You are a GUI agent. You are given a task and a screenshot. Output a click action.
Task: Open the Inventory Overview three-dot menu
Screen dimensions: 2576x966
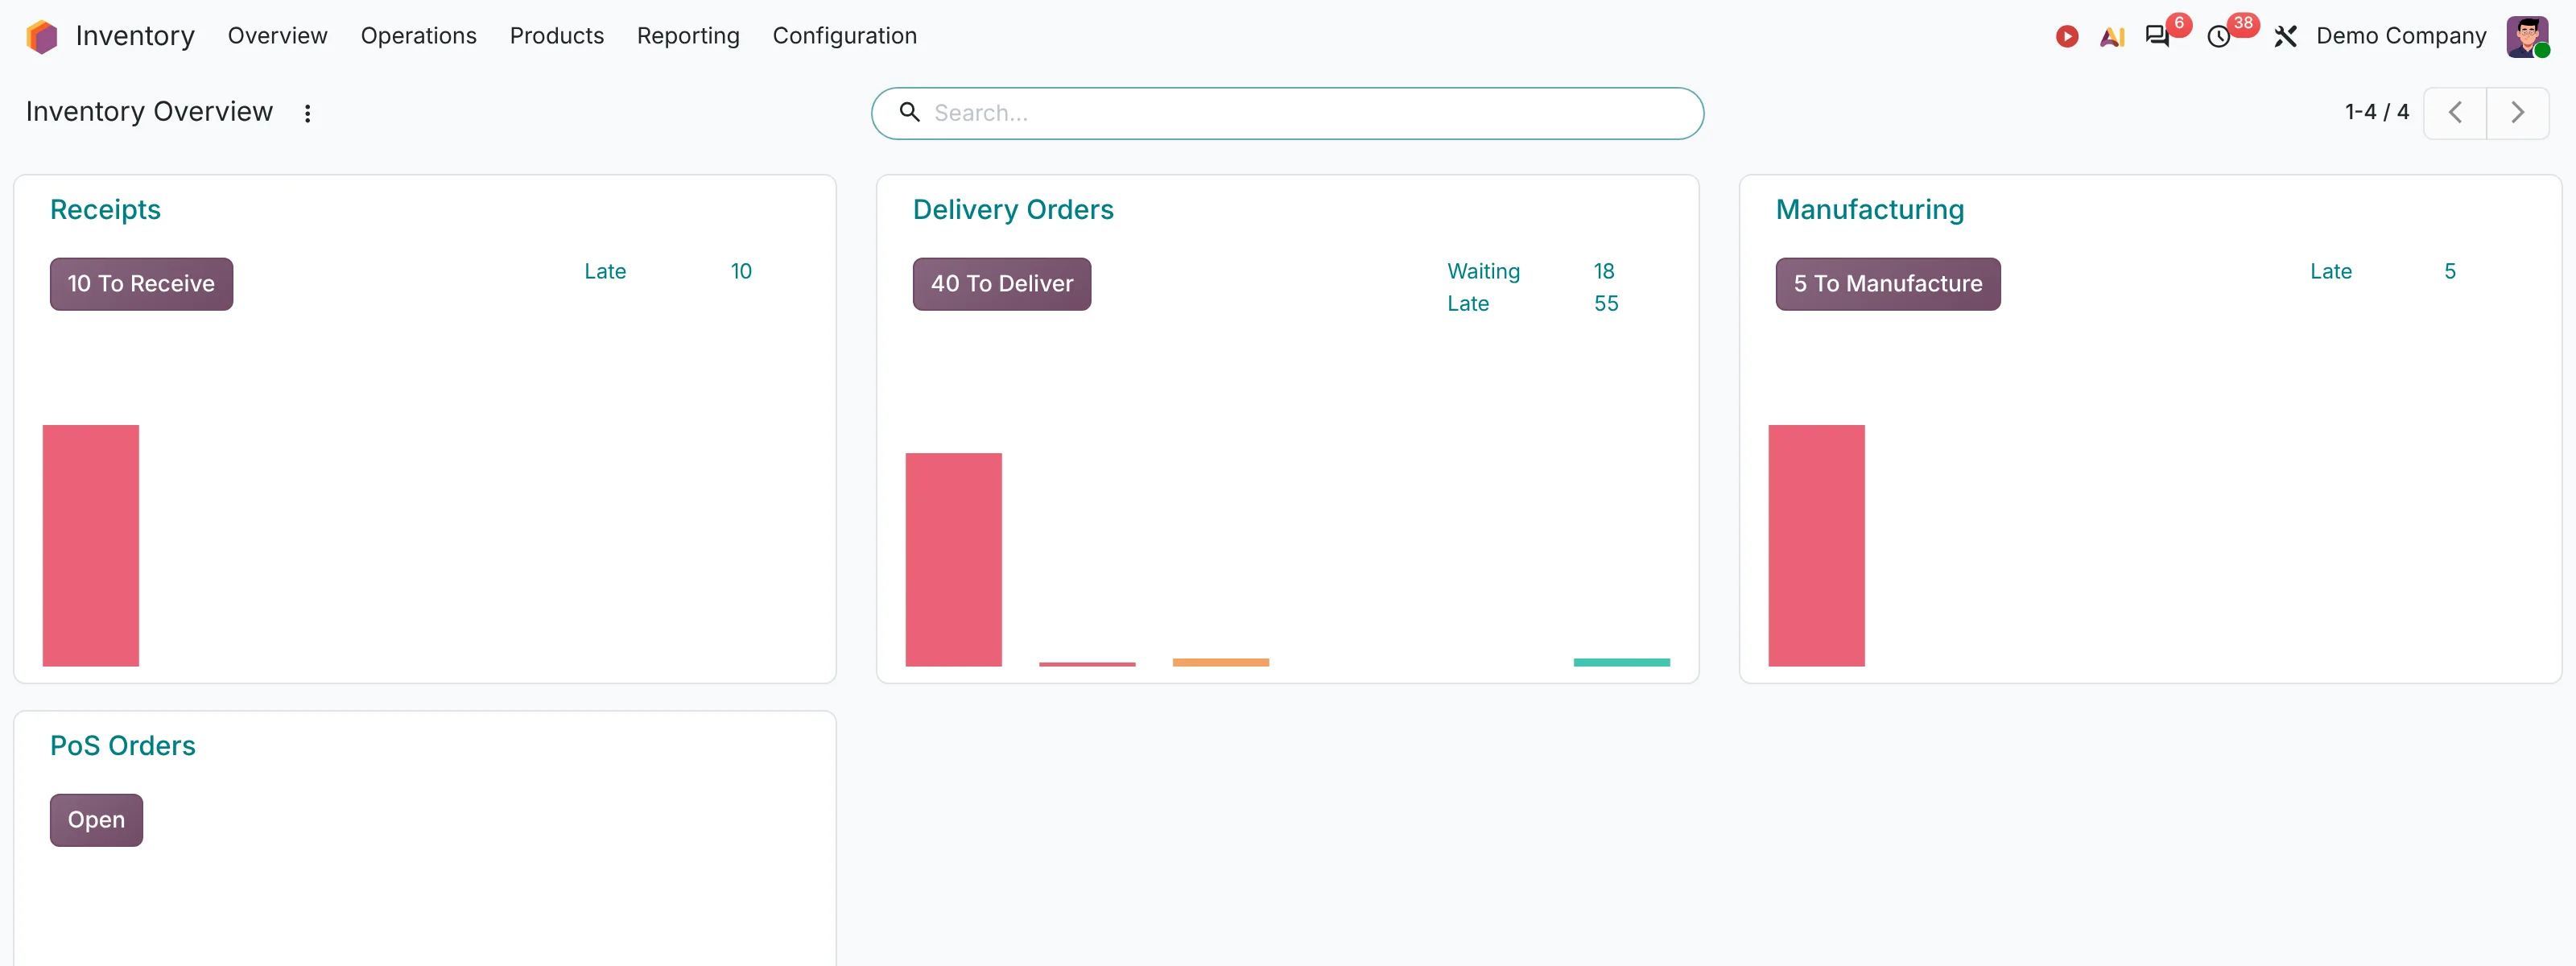pos(307,113)
